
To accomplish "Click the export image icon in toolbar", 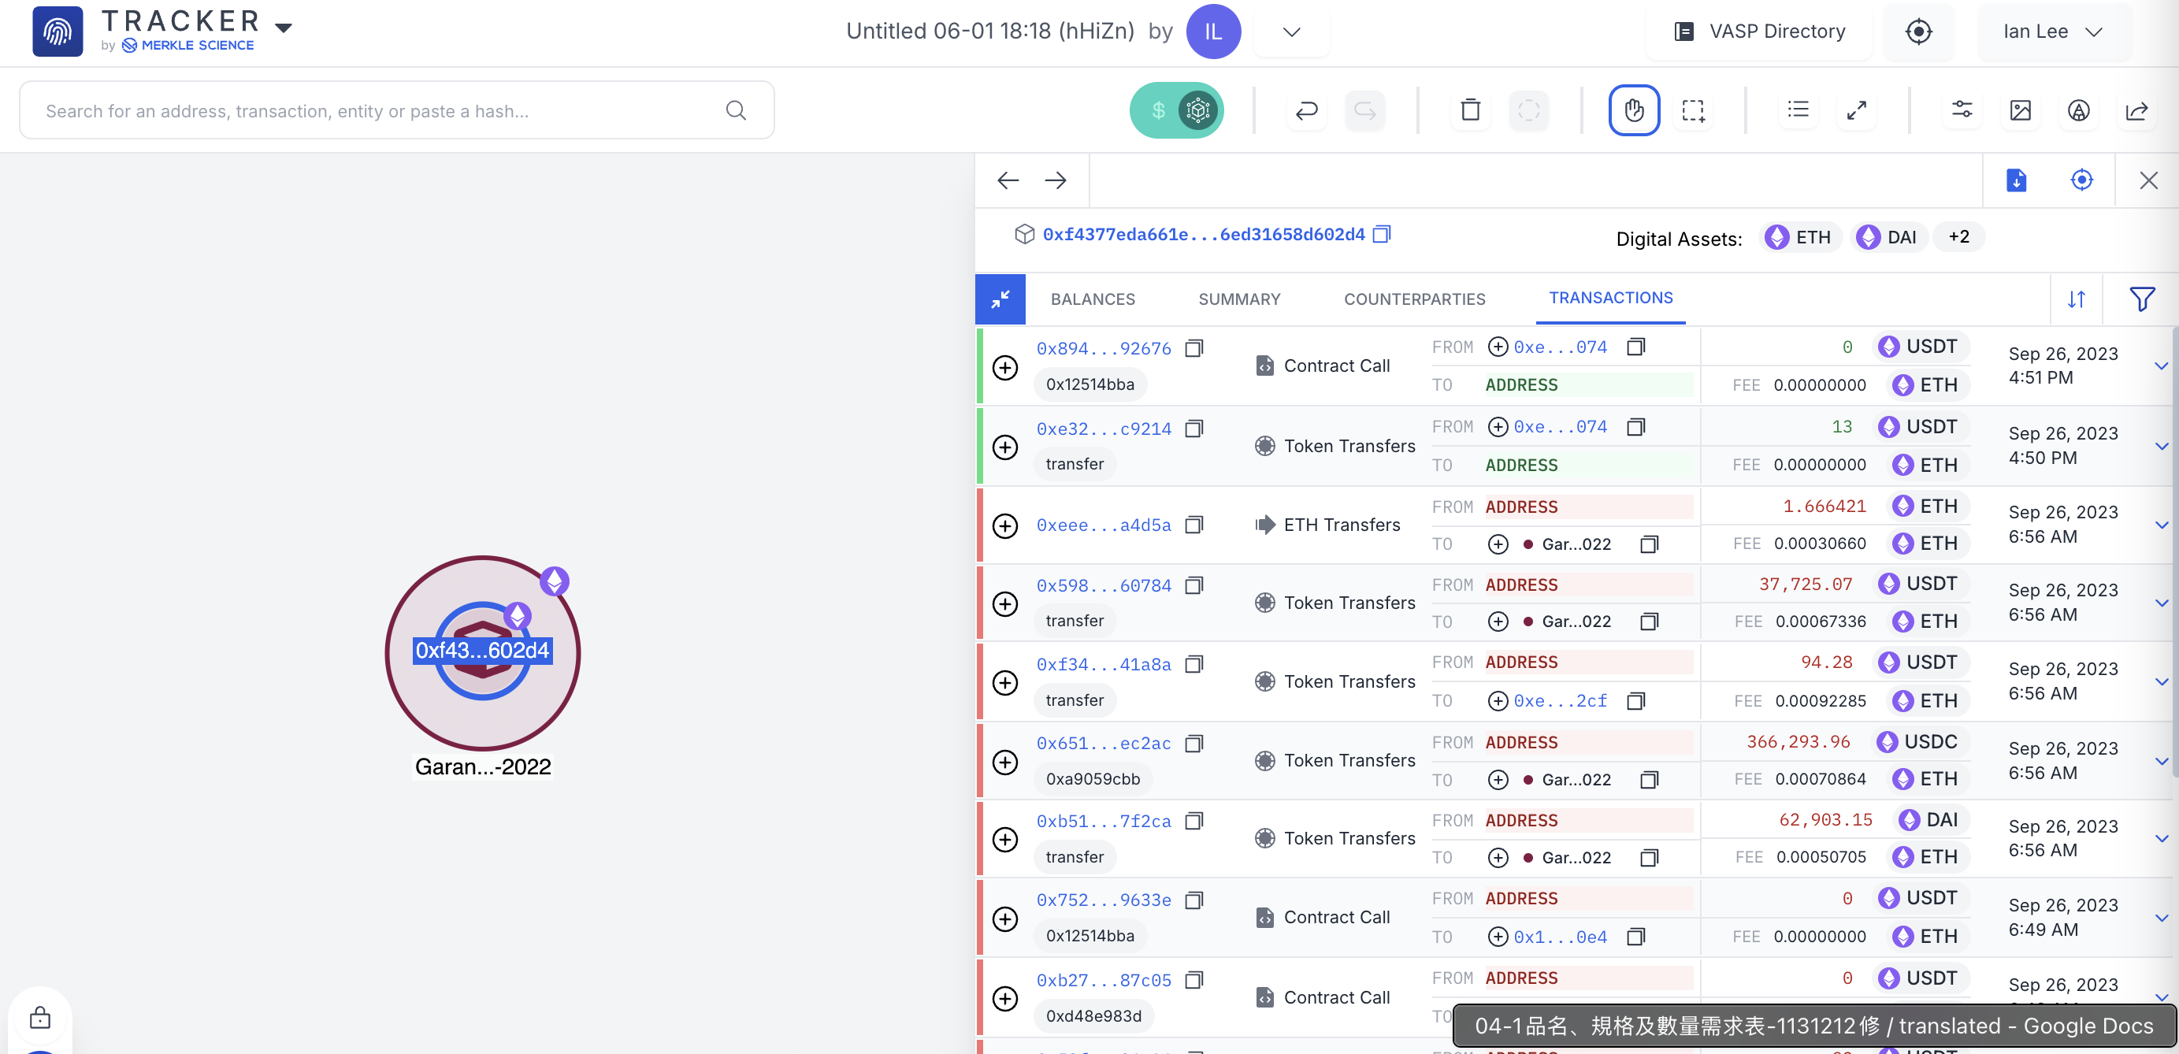I will click(x=2020, y=110).
